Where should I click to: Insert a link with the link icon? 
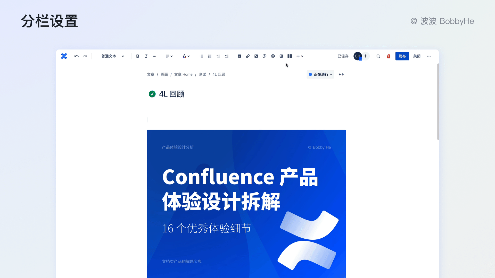click(x=248, y=56)
